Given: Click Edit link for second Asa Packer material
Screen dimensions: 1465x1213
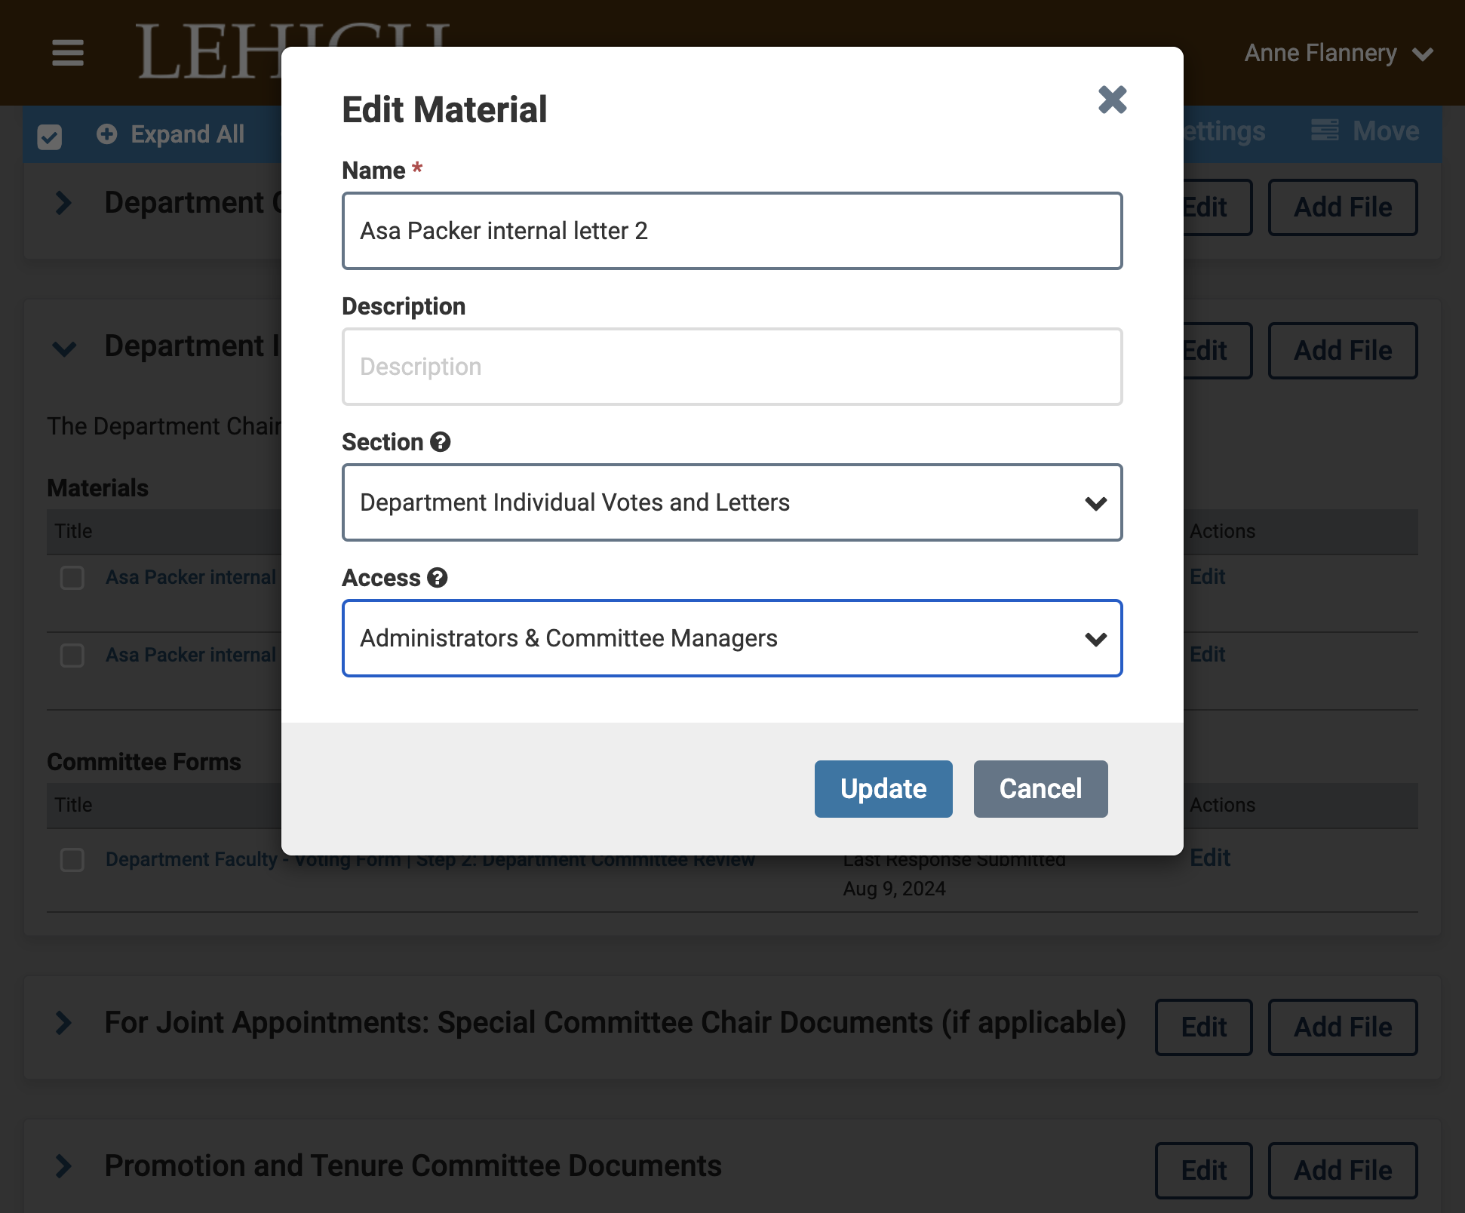Looking at the screenshot, I should tap(1208, 655).
